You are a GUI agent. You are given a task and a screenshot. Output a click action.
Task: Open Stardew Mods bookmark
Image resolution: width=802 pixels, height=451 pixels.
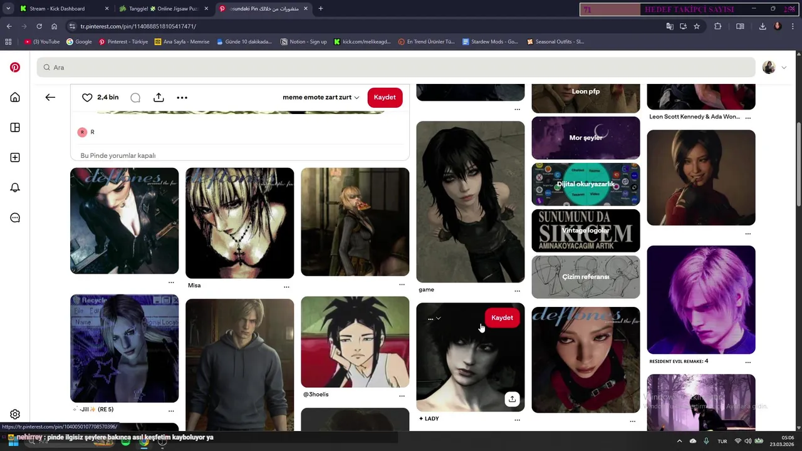tap(490, 42)
